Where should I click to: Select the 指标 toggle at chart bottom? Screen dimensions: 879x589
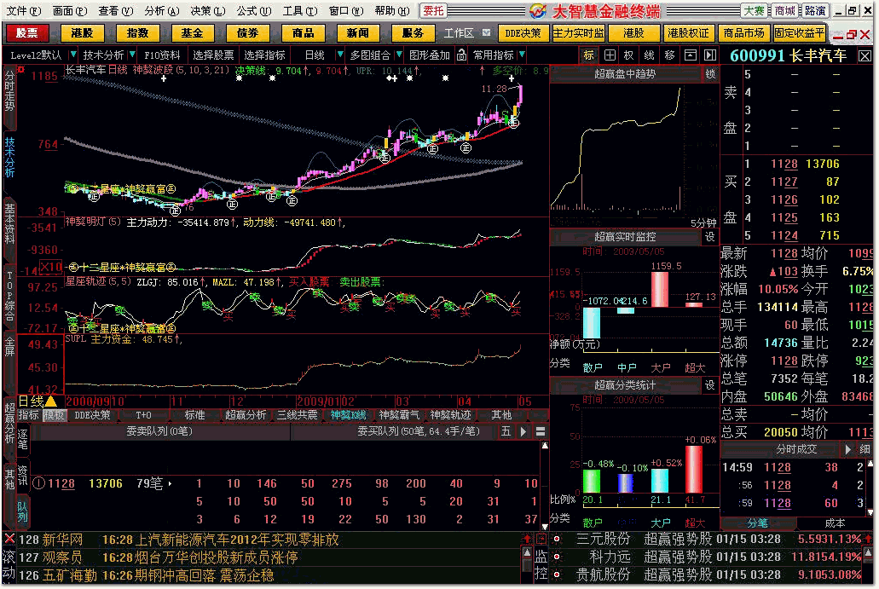29,415
